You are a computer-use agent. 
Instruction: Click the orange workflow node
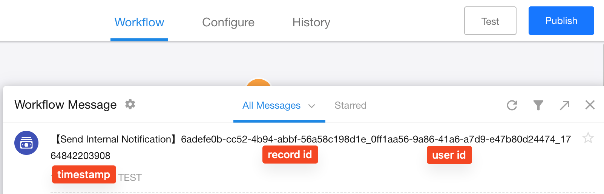(258, 82)
